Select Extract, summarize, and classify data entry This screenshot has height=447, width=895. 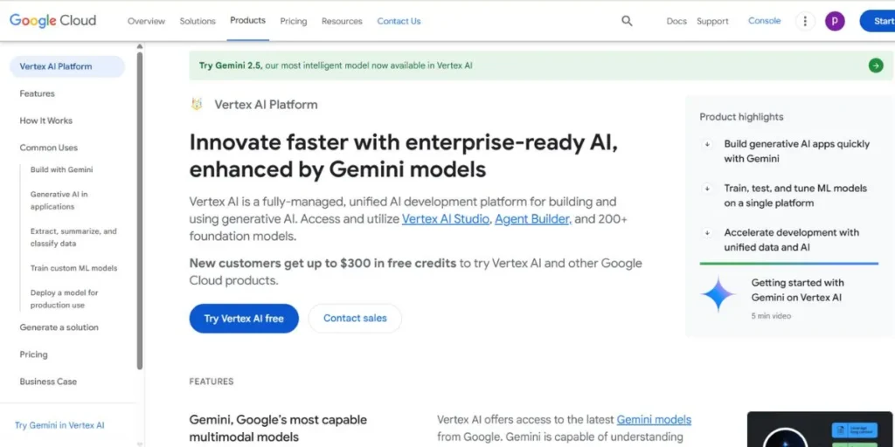point(73,237)
